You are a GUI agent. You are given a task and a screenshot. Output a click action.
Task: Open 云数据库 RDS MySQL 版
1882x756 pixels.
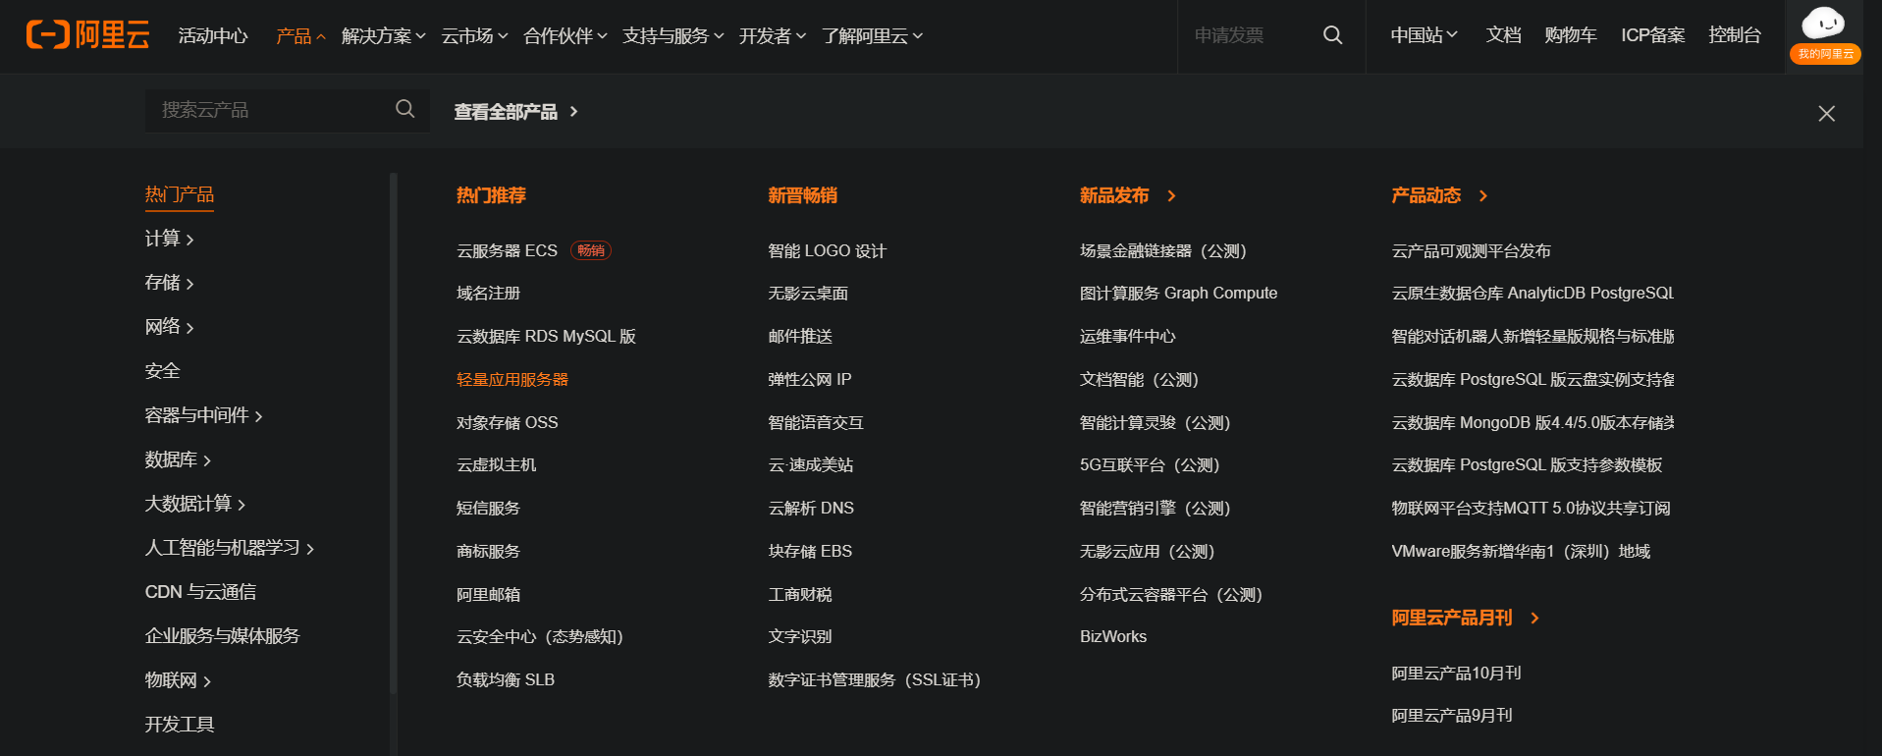coord(546,337)
